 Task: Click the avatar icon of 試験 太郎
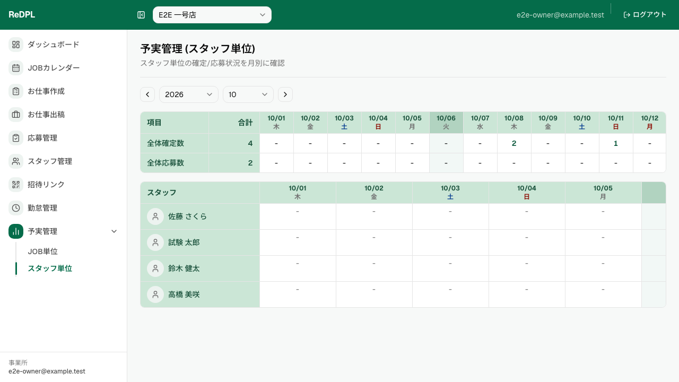point(155,242)
